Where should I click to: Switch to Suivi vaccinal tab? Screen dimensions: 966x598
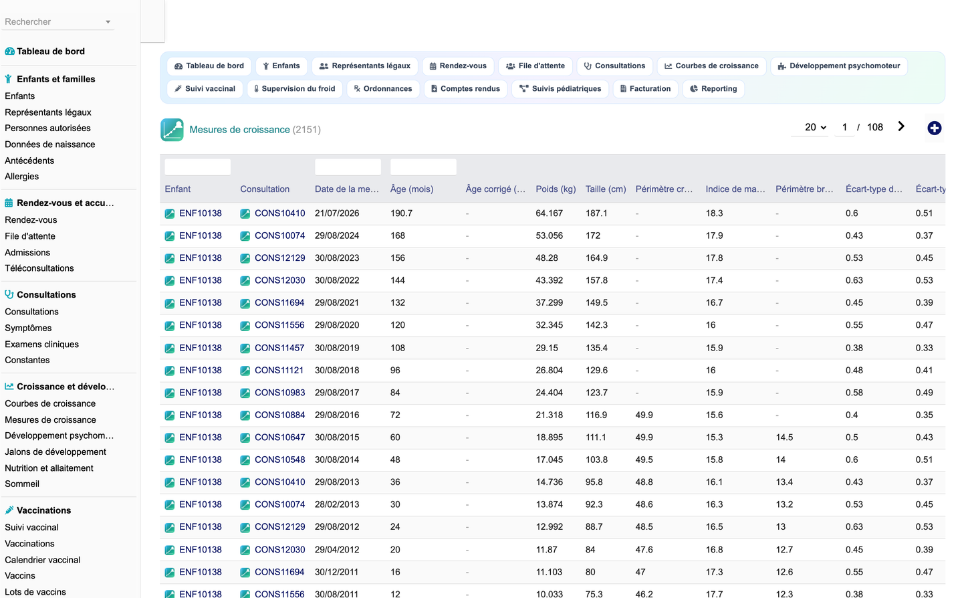(x=205, y=89)
